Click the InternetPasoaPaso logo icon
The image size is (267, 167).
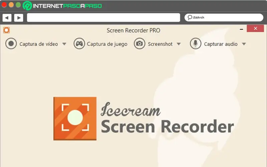pyautogui.click(x=27, y=6)
